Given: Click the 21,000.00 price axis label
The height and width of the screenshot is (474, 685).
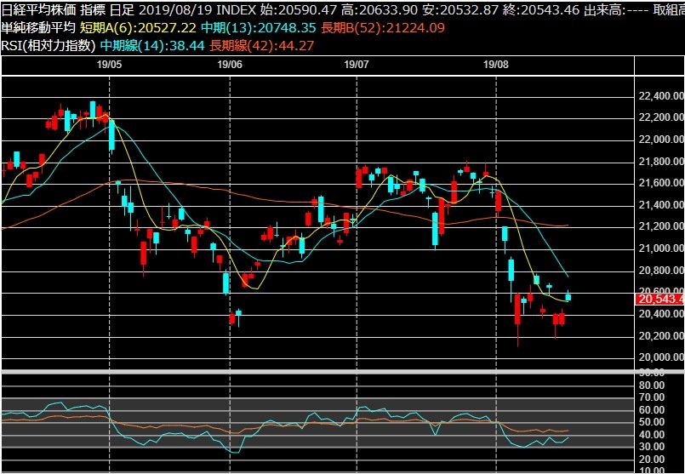Looking at the screenshot, I should point(661,248).
